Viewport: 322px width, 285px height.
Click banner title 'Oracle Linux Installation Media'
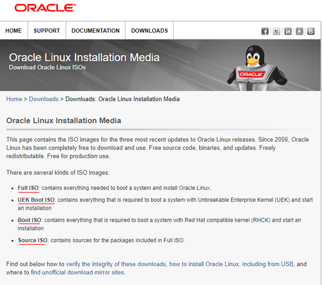[84, 57]
